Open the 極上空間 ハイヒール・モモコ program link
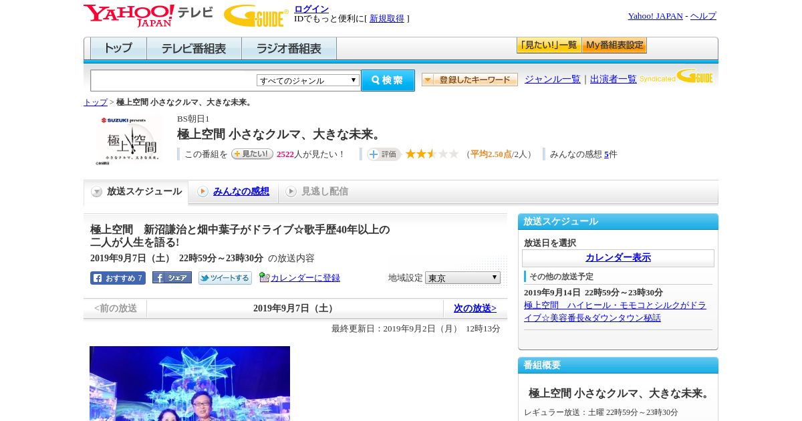This screenshot has height=421, width=802. tap(615, 311)
